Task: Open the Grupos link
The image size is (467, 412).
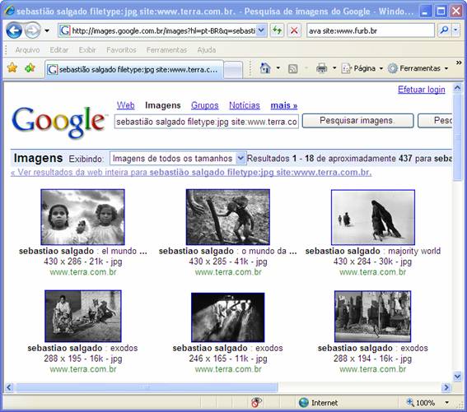Action: coord(204,105)
